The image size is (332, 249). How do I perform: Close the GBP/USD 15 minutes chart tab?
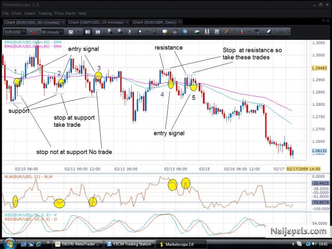(x=127, y=22)
